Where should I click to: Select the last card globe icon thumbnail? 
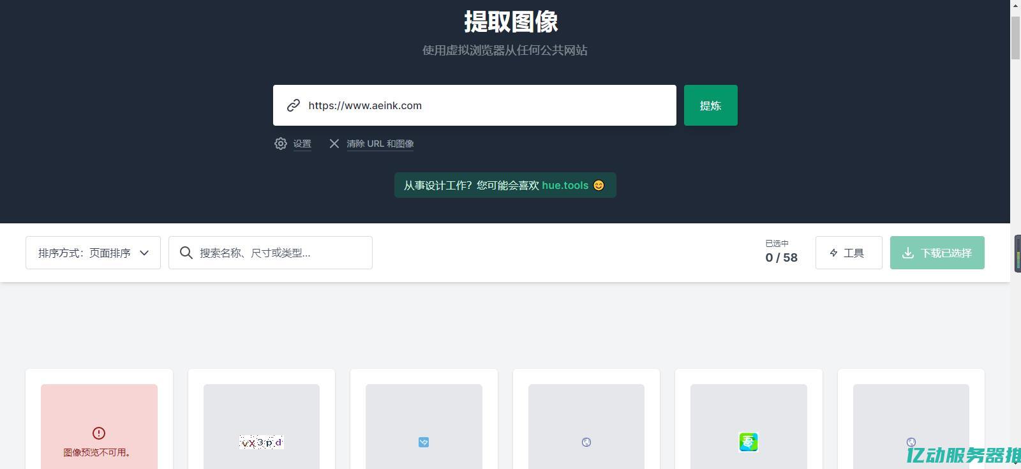point(911,442)
